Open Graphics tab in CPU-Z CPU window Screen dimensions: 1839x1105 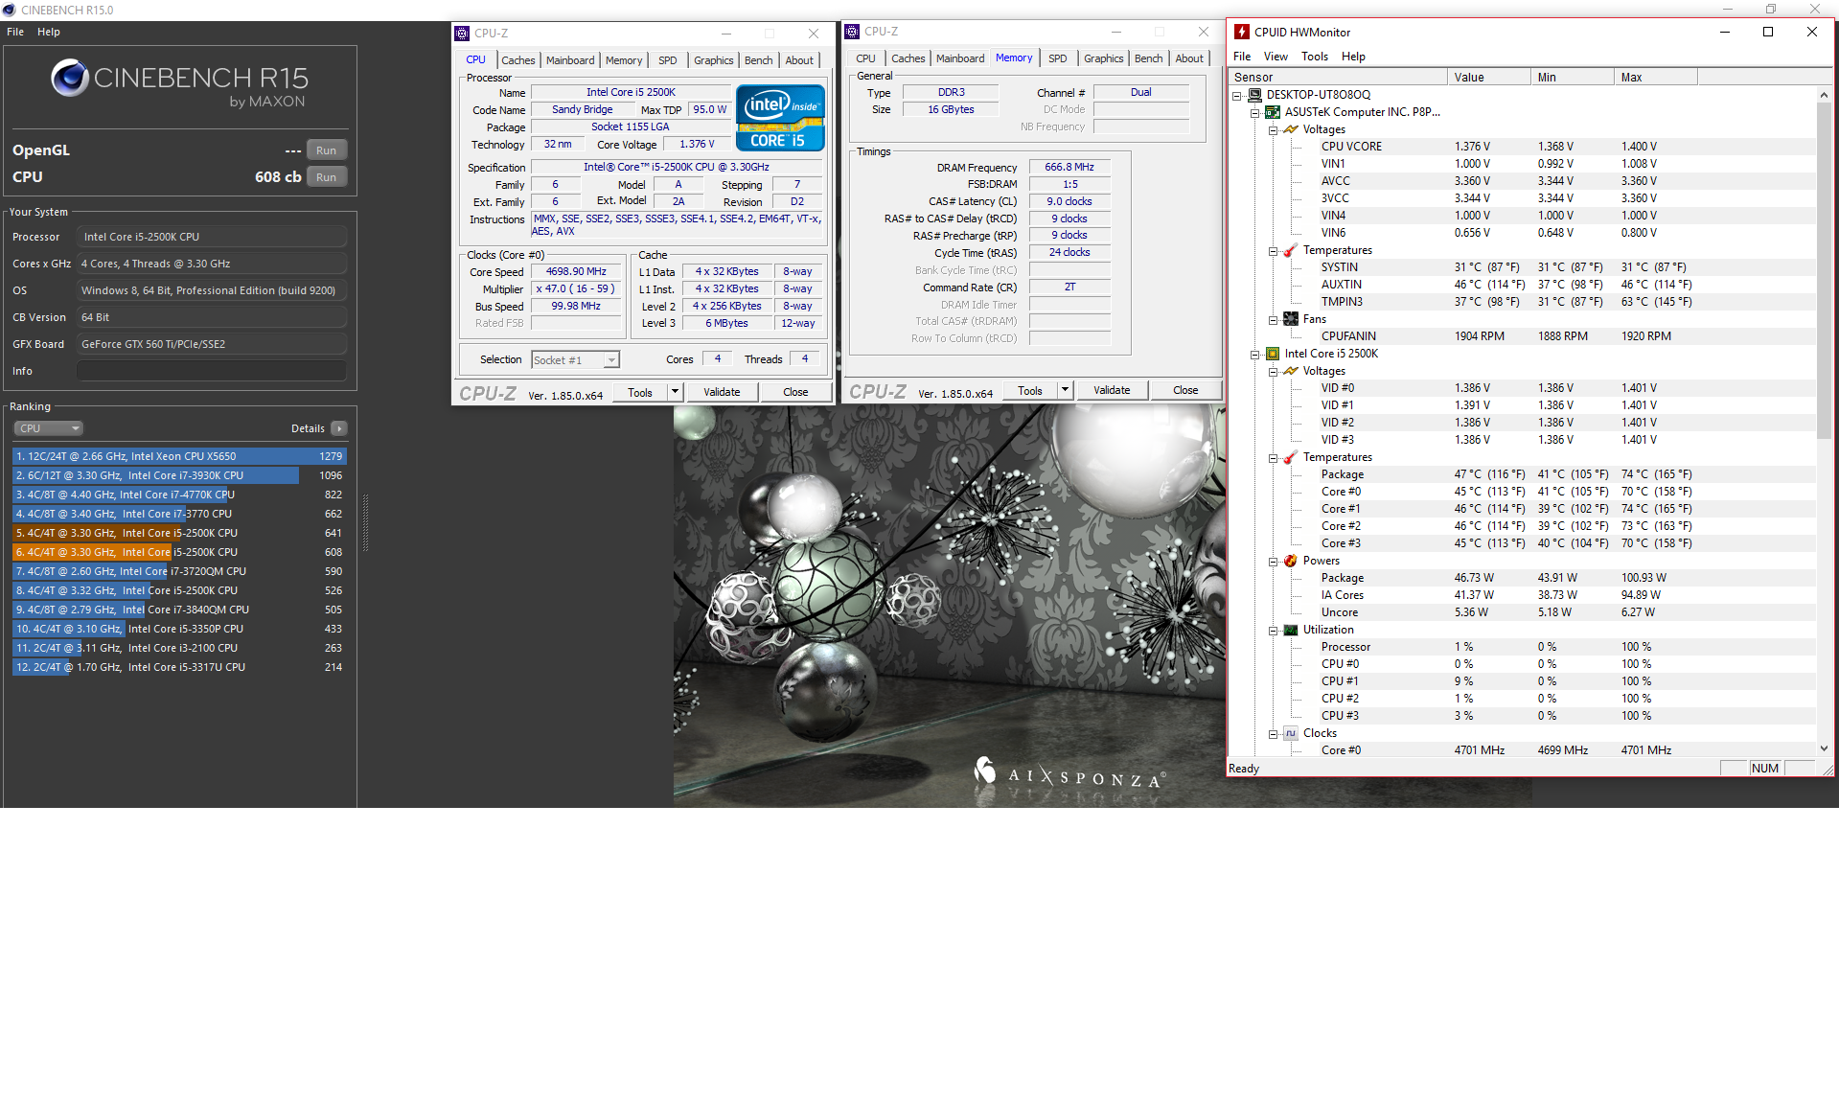click(x=714, y=60)
